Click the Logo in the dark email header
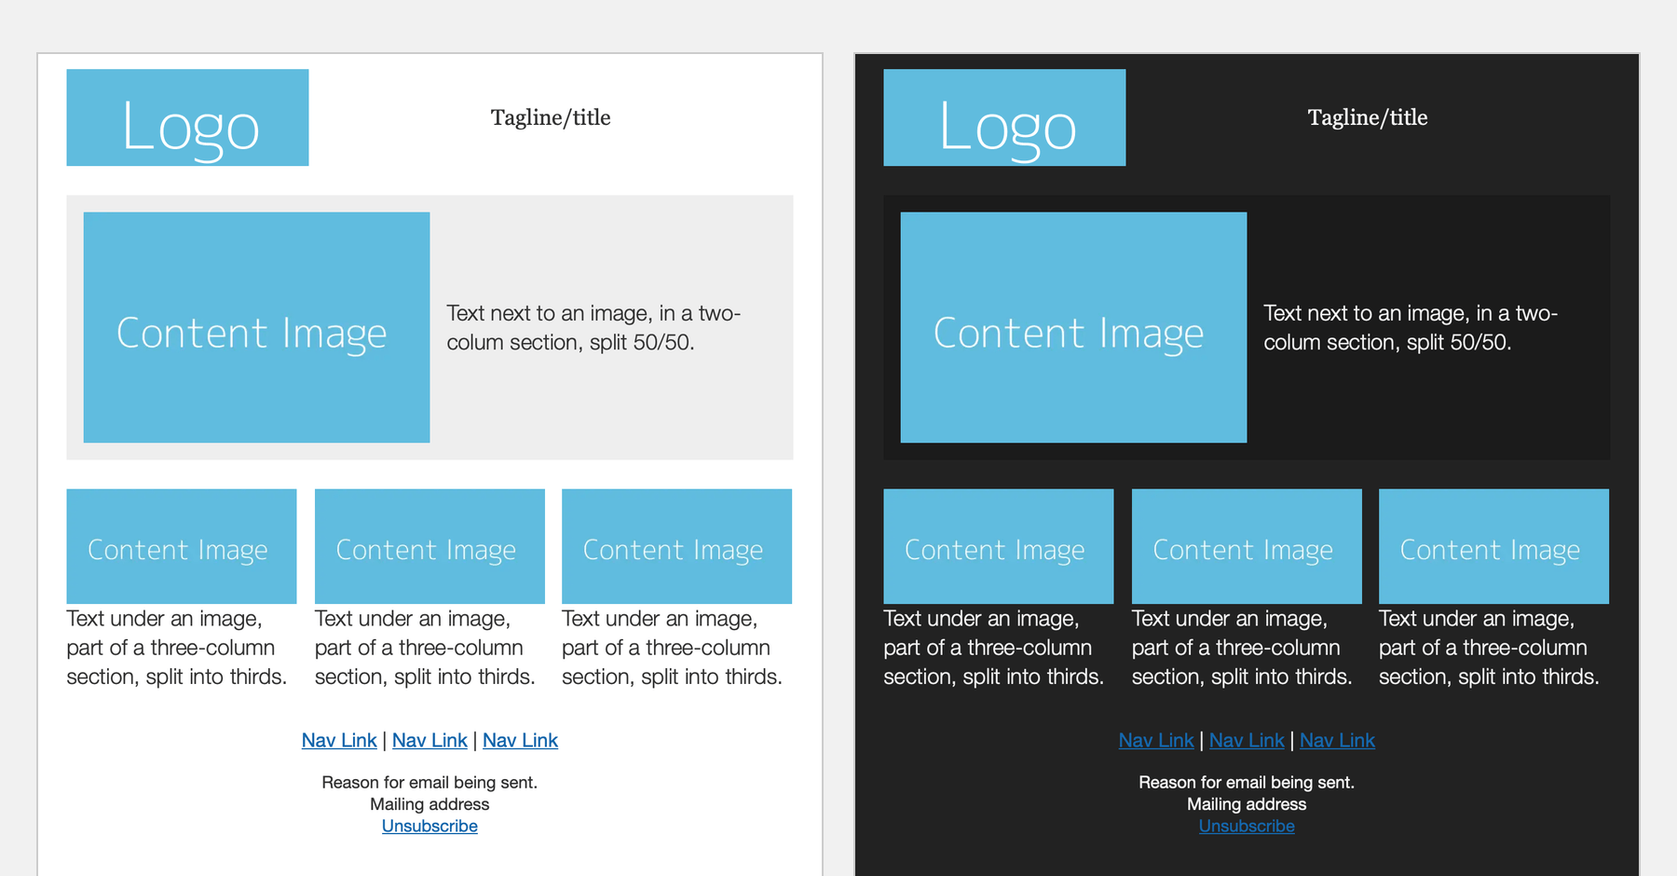The image size is (1677, 876). [1004, 117]
